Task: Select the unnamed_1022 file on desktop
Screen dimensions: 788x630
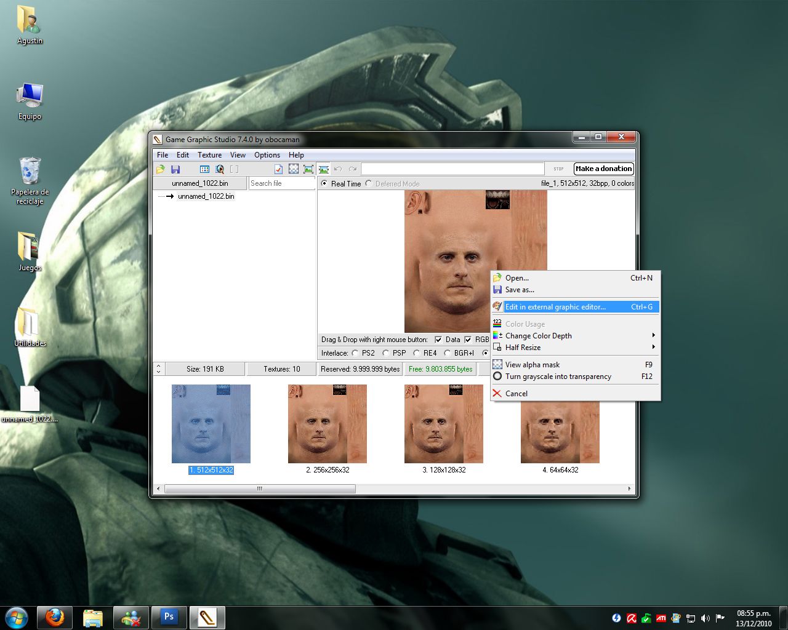Action: pos(30,404)
